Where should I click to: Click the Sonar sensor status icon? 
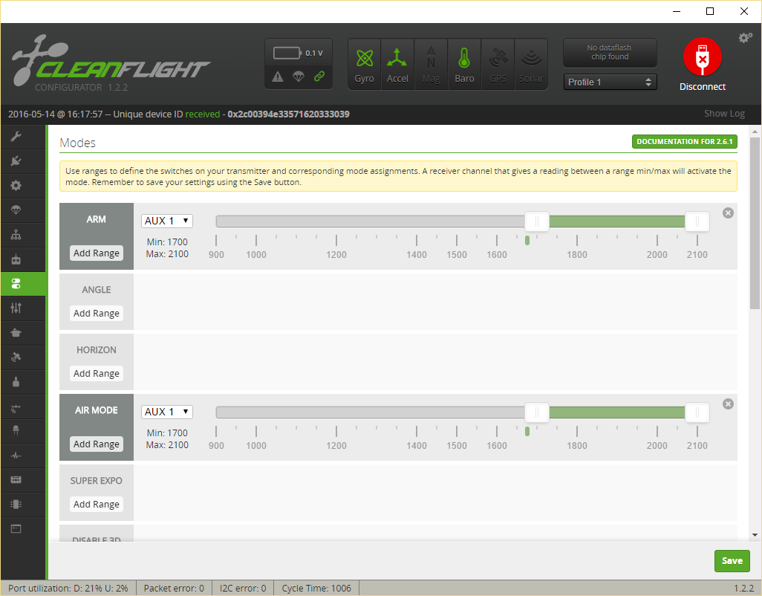click(x=531, y=65)
